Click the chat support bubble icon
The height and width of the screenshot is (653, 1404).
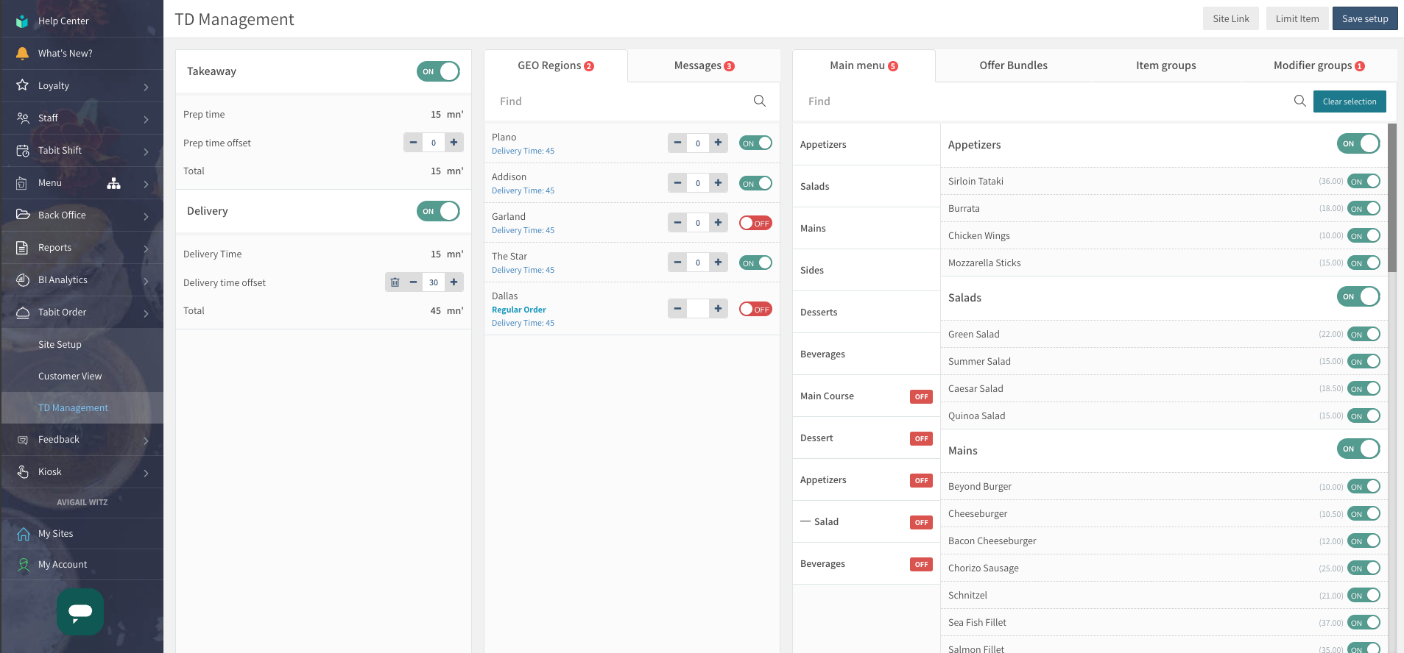pyautogui.click(x=80, y=611)
